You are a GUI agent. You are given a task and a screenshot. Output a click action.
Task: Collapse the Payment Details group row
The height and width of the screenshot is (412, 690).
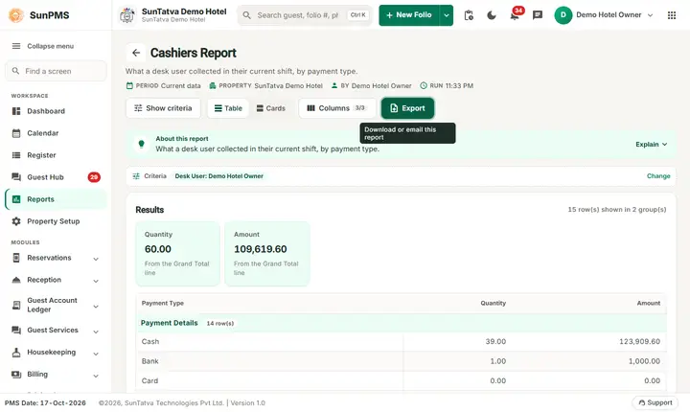(x=401, y=323)
